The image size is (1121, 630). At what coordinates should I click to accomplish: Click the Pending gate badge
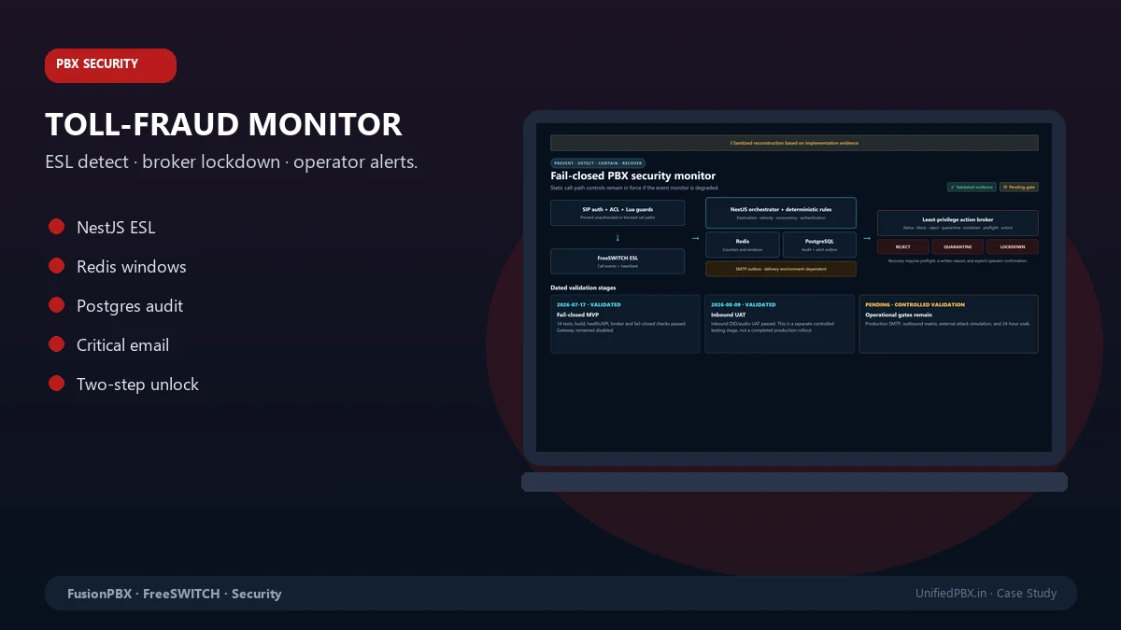pyautogui.click(x=1019, y=187)
